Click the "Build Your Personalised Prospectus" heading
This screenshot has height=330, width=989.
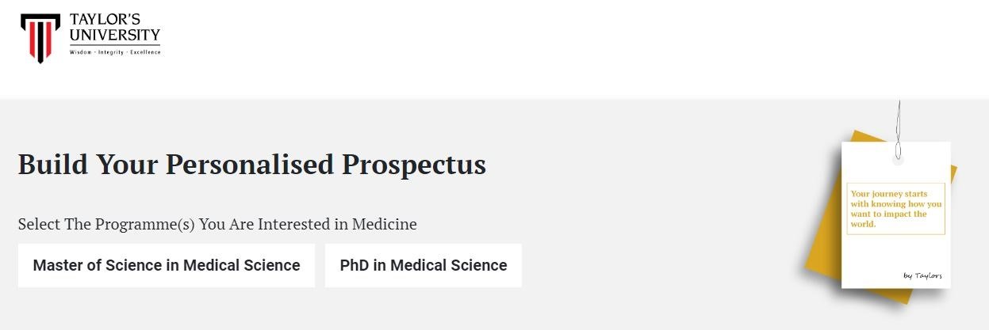coord(251,165)
